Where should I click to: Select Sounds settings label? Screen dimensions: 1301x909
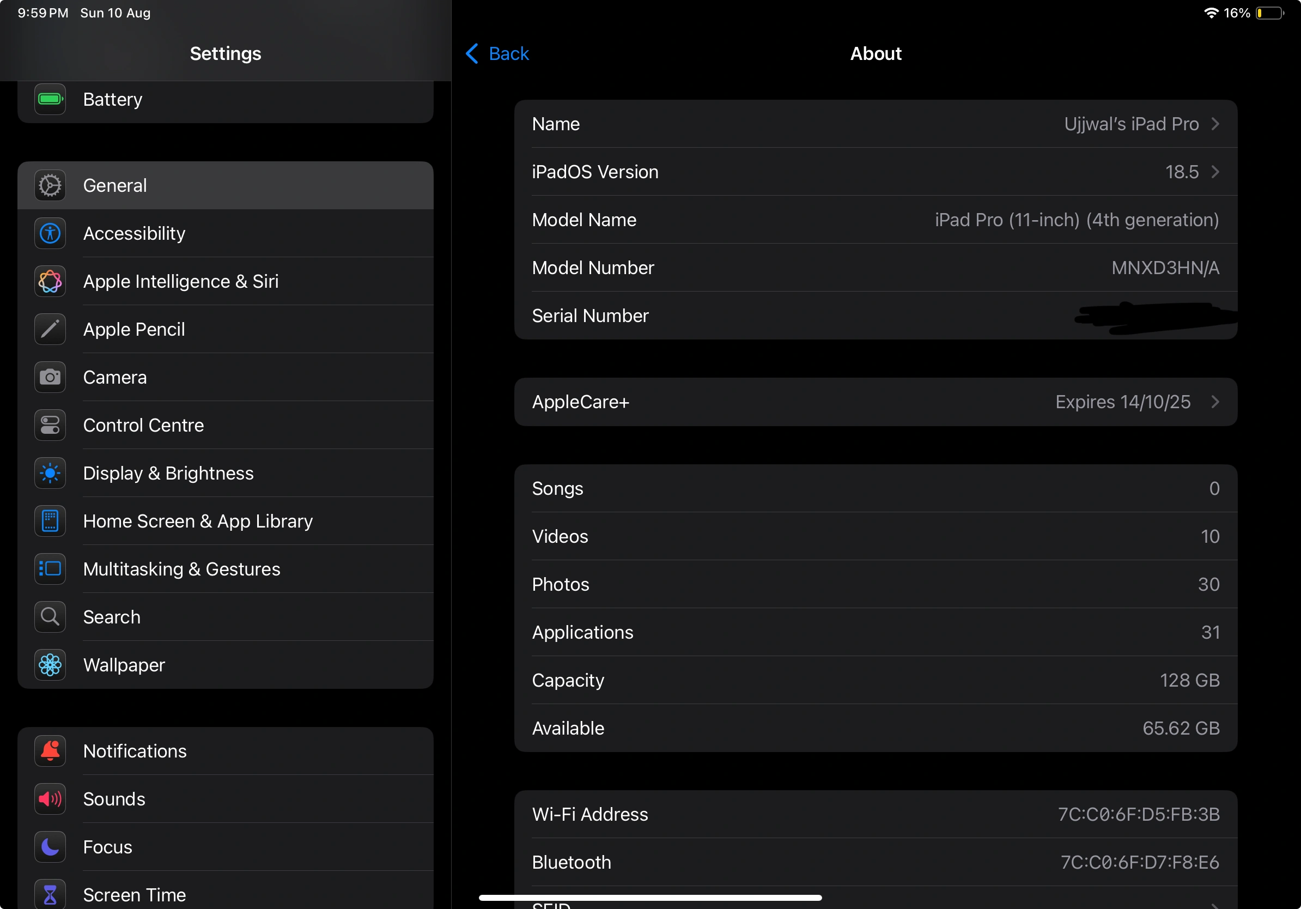pos(114,799)
